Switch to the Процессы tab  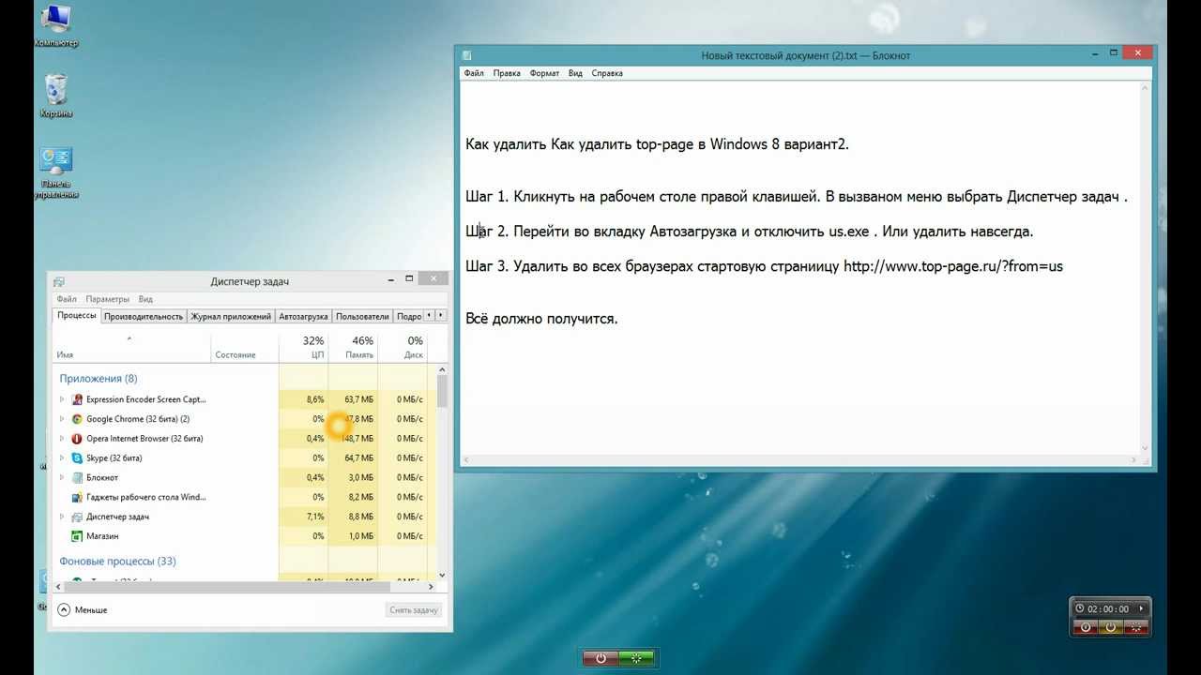click(x=77, y=315)
